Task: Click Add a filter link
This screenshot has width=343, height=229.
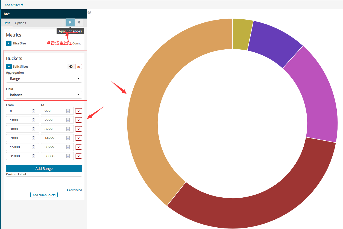Action: point(14,5)
